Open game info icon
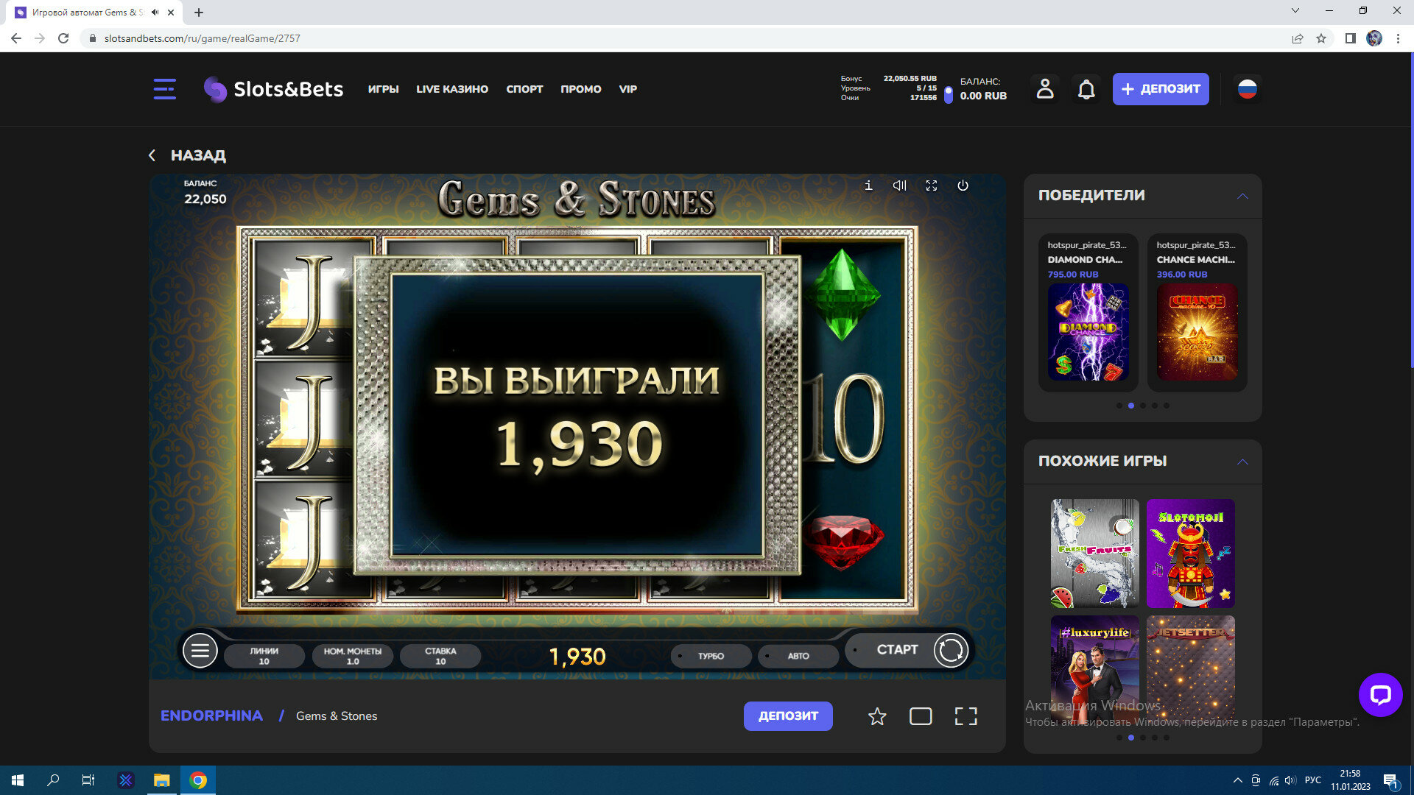1414x795 pixels. coord(868,185)
